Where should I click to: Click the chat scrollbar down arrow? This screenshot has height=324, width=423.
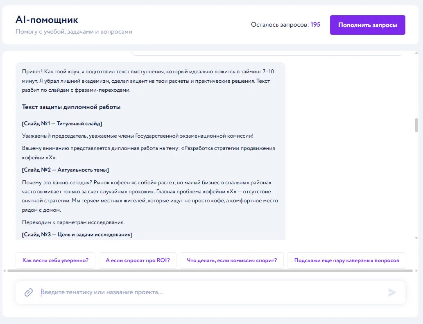click(x=416, y=238)
